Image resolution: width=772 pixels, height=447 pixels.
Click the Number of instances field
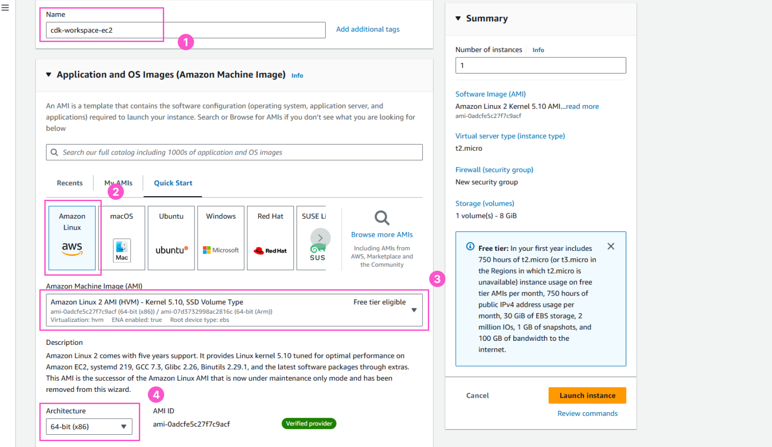tap(541, 66)
